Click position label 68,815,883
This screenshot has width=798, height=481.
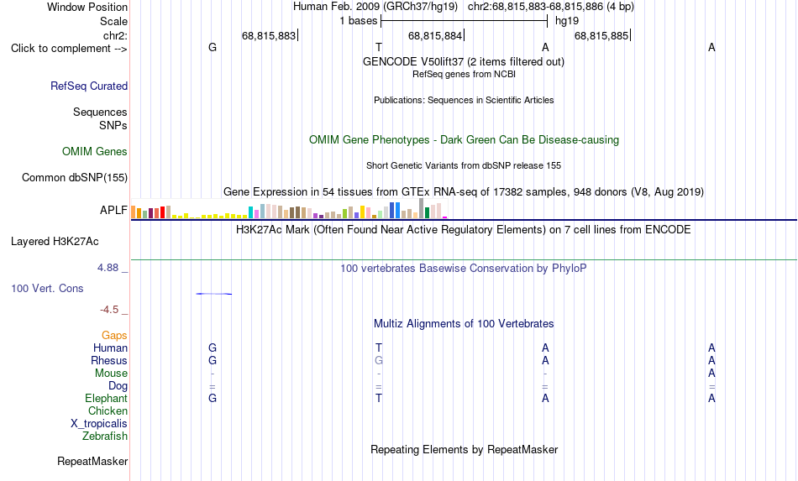(269, 35)
